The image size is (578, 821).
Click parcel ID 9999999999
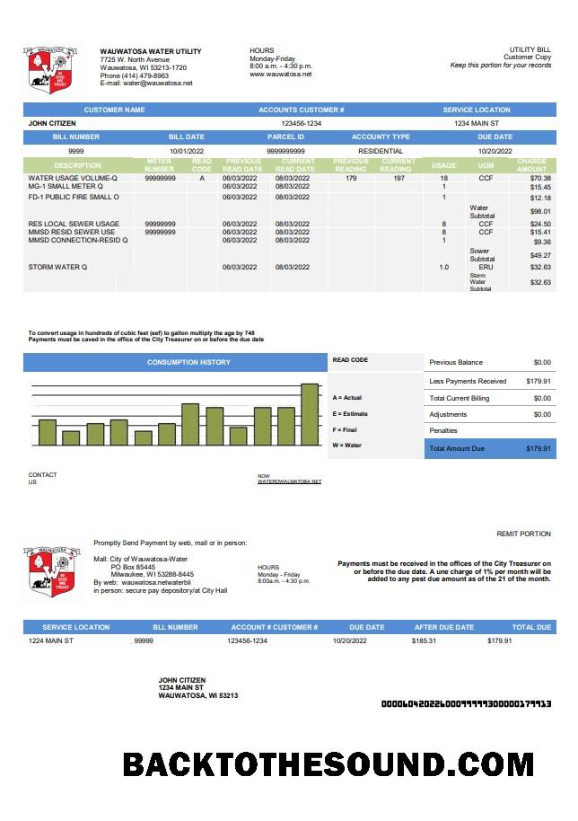click(285, 151)
